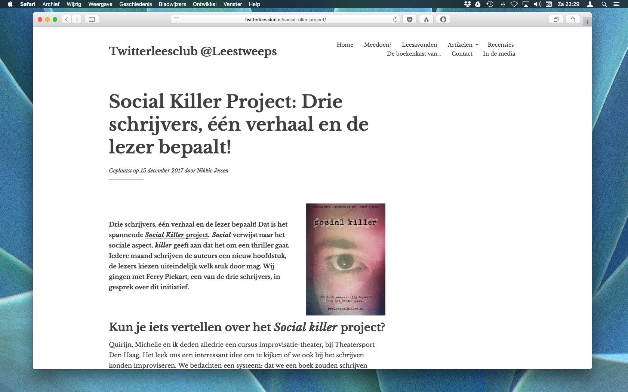Viewport: 628px width, 392px height.
Task: Open AirPlay display menu icon
Action: coord(526,4)
